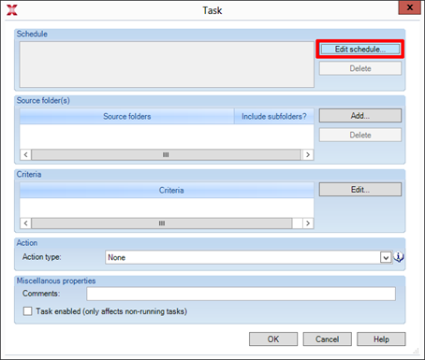Click the Criteria column header
The width and height of the screenshot is (425, 360).
pos(167,190)
